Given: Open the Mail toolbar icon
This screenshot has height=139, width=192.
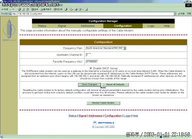Looking at the screenshot, I should tap(71, 10).
